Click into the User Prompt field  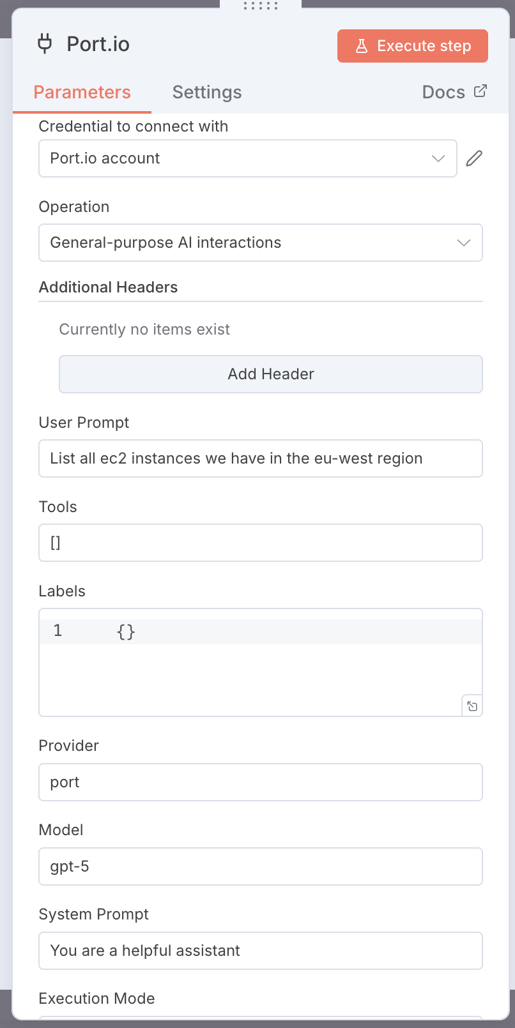coord(260,458)
